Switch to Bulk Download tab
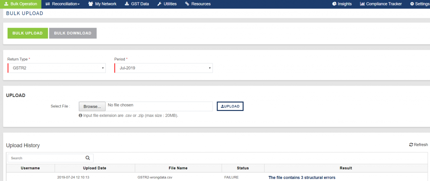 [73, 33]
